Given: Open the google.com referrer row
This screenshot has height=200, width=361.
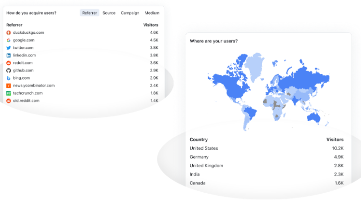Looking at the screenshot, I should point(82,40).
